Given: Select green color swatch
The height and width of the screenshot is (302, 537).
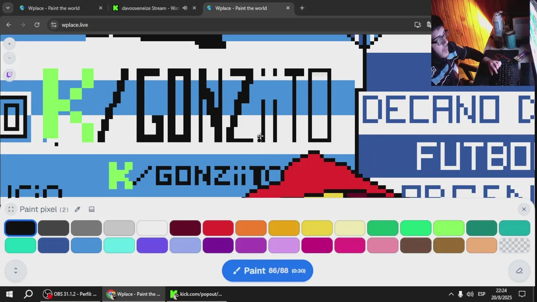Looking at the screenshot, I should click(x=383, y=228).
